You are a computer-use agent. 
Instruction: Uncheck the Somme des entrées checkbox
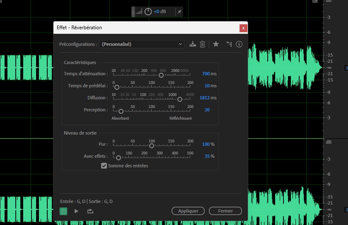[104, 166]
